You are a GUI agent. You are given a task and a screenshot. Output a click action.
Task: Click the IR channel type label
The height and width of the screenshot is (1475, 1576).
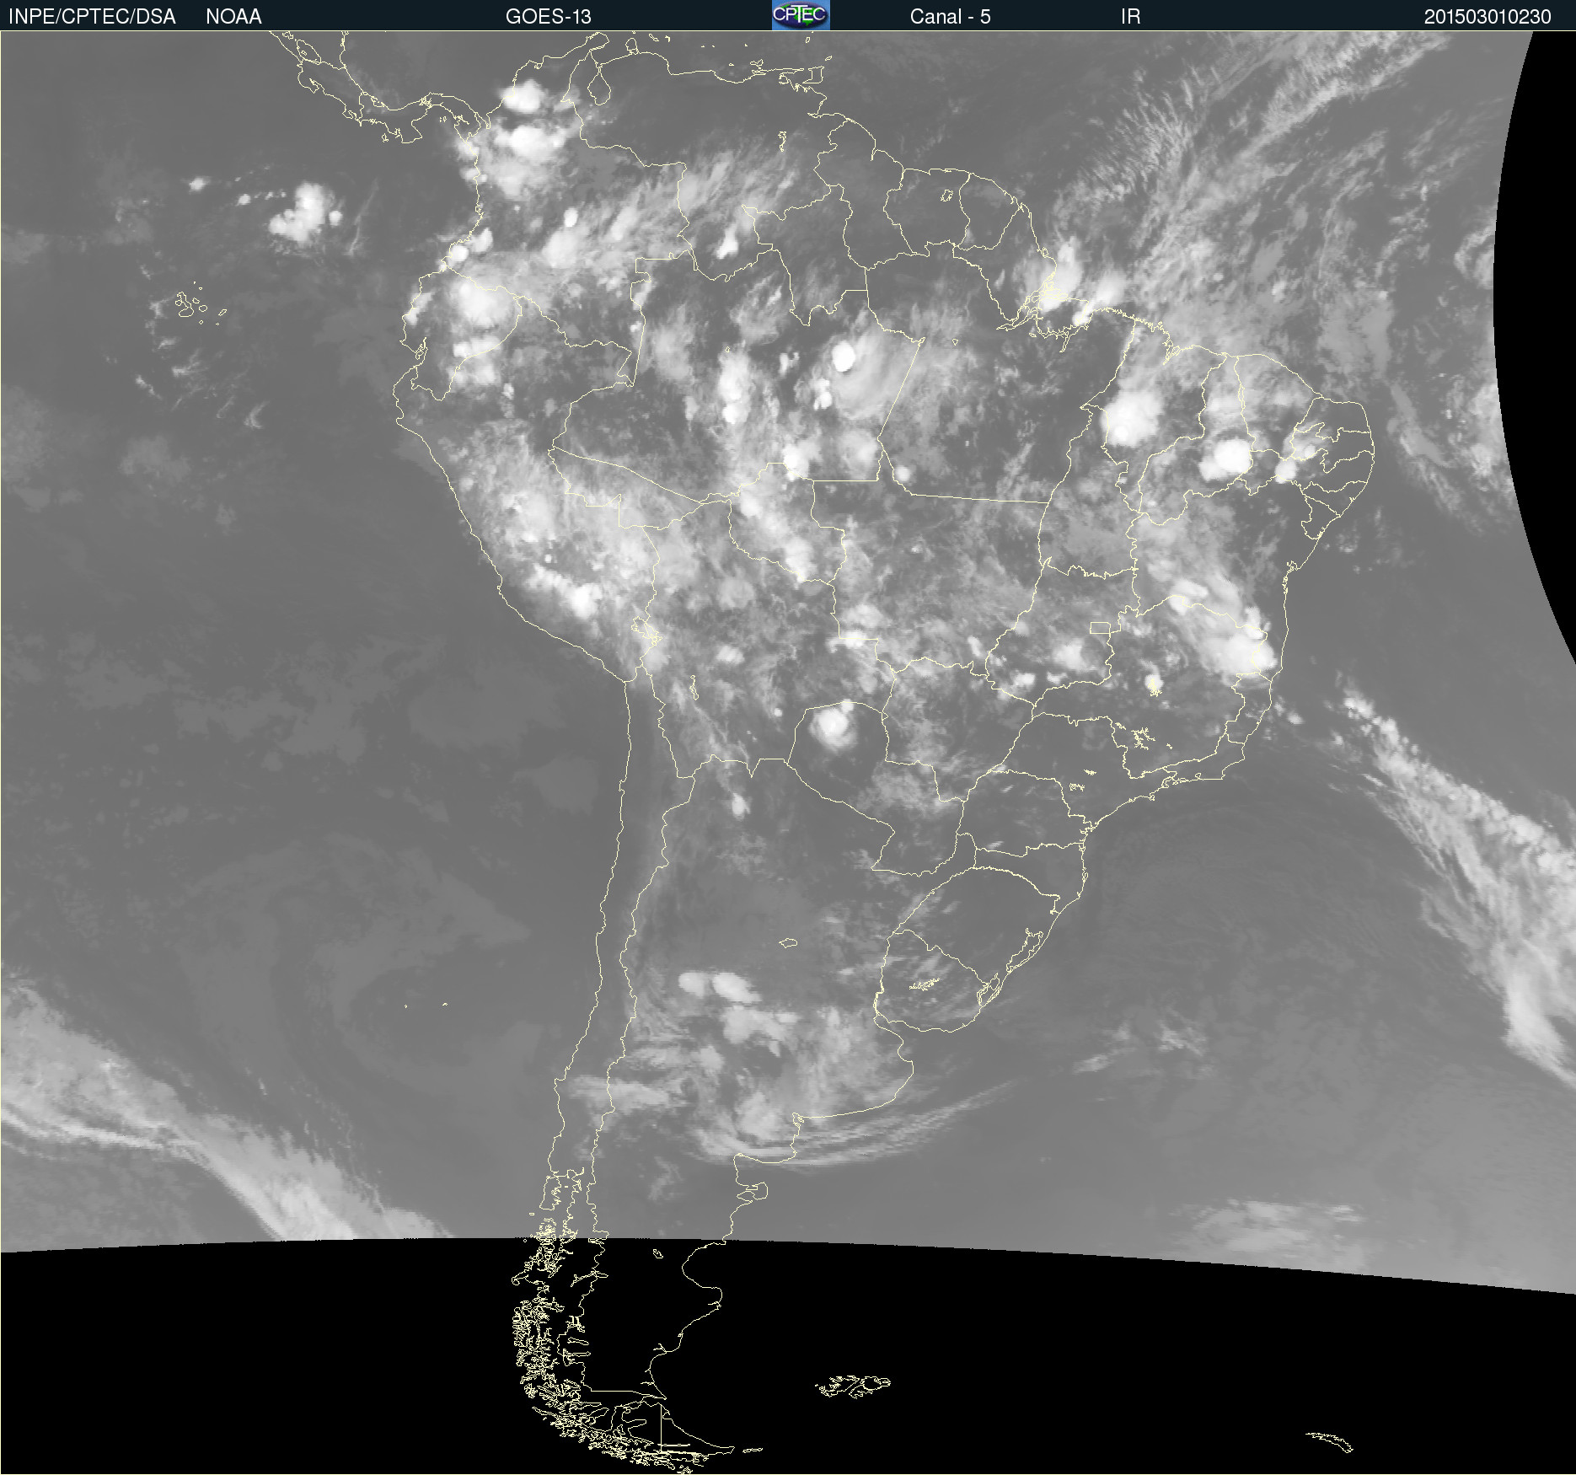(1130, 17)
